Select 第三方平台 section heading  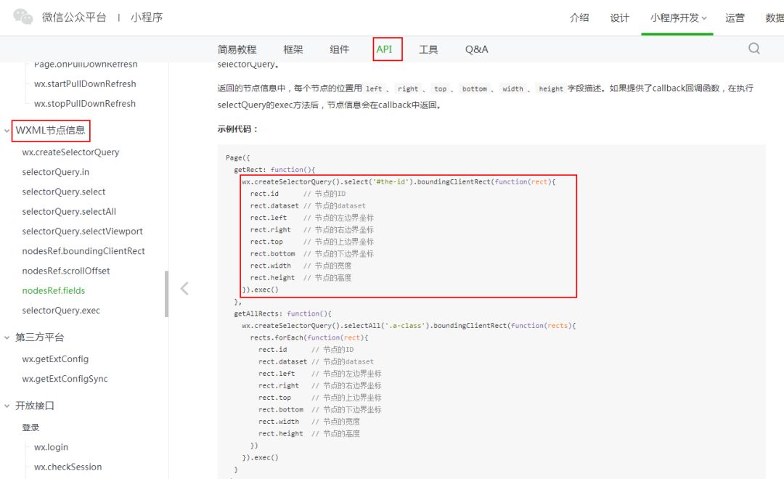pos(39,337)
